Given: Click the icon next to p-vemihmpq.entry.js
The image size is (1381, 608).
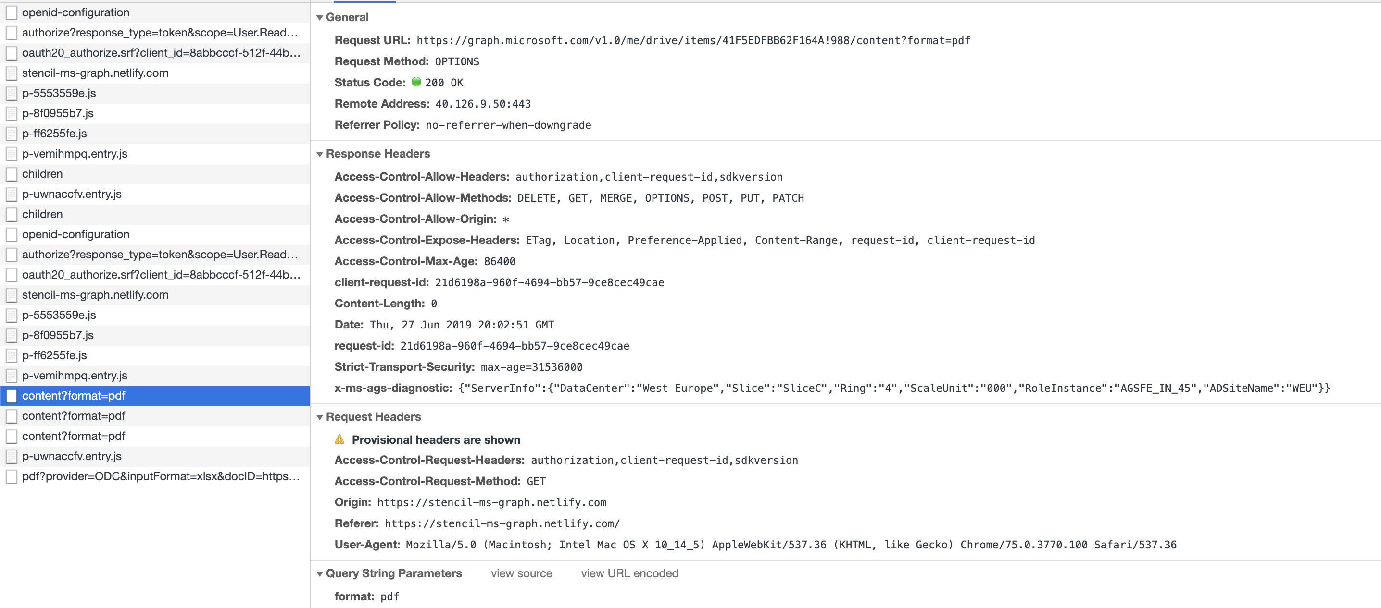Looking at the screenshot, I should (11, 154).
